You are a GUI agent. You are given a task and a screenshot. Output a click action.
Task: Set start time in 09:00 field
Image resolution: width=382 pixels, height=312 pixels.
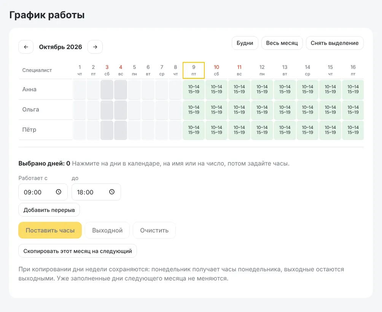pos(43,192)
